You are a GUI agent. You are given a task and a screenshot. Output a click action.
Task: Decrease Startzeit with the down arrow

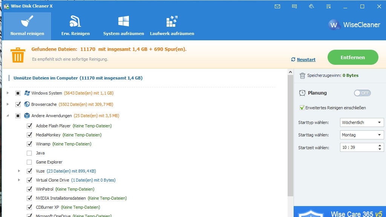click(x=380, y=149)
